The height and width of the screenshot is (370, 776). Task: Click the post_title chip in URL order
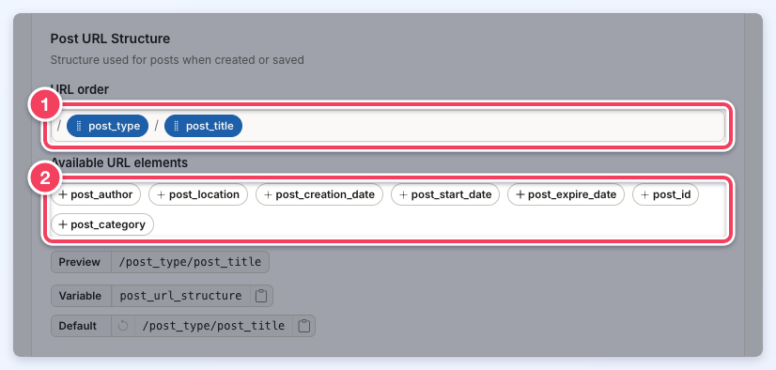pyautogui.click(x=204, y=126)
